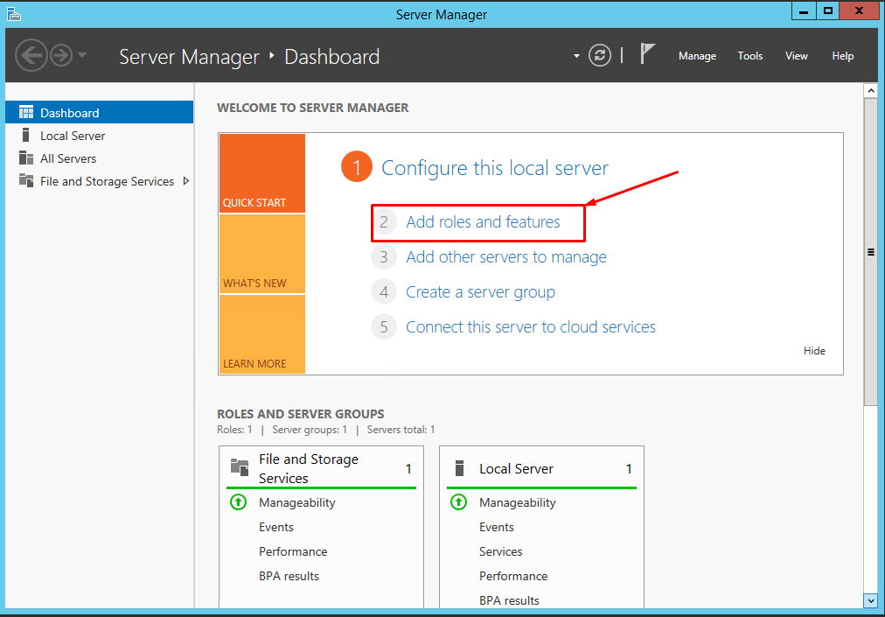Hide the welcome tile
The image size is (885, 617).
pos(814,351)
